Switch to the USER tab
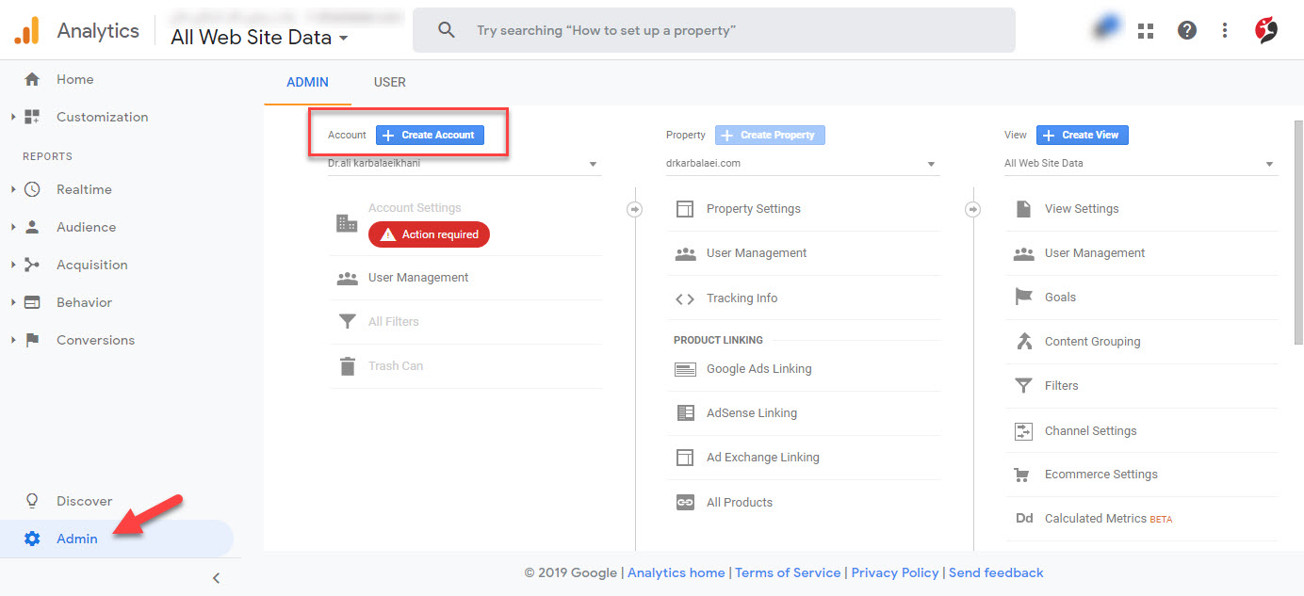 (389, 82)
